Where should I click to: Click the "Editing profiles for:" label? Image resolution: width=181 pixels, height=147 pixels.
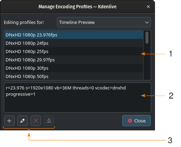(24, 22)
